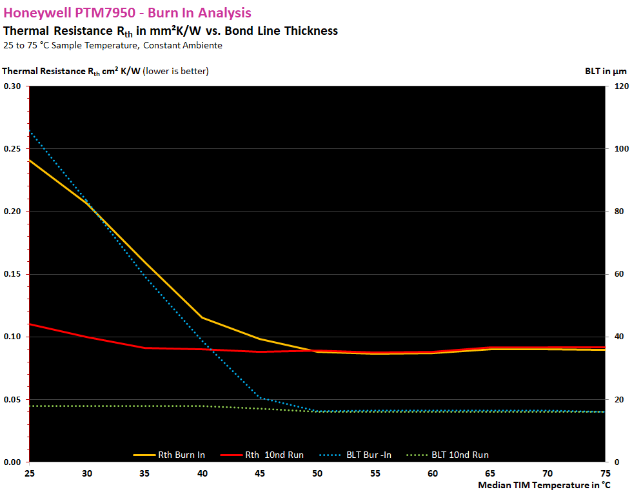Viewport: 632px width, 494px height.
Task: Click x-axis label 30
Action: click(x=87, y=473)
